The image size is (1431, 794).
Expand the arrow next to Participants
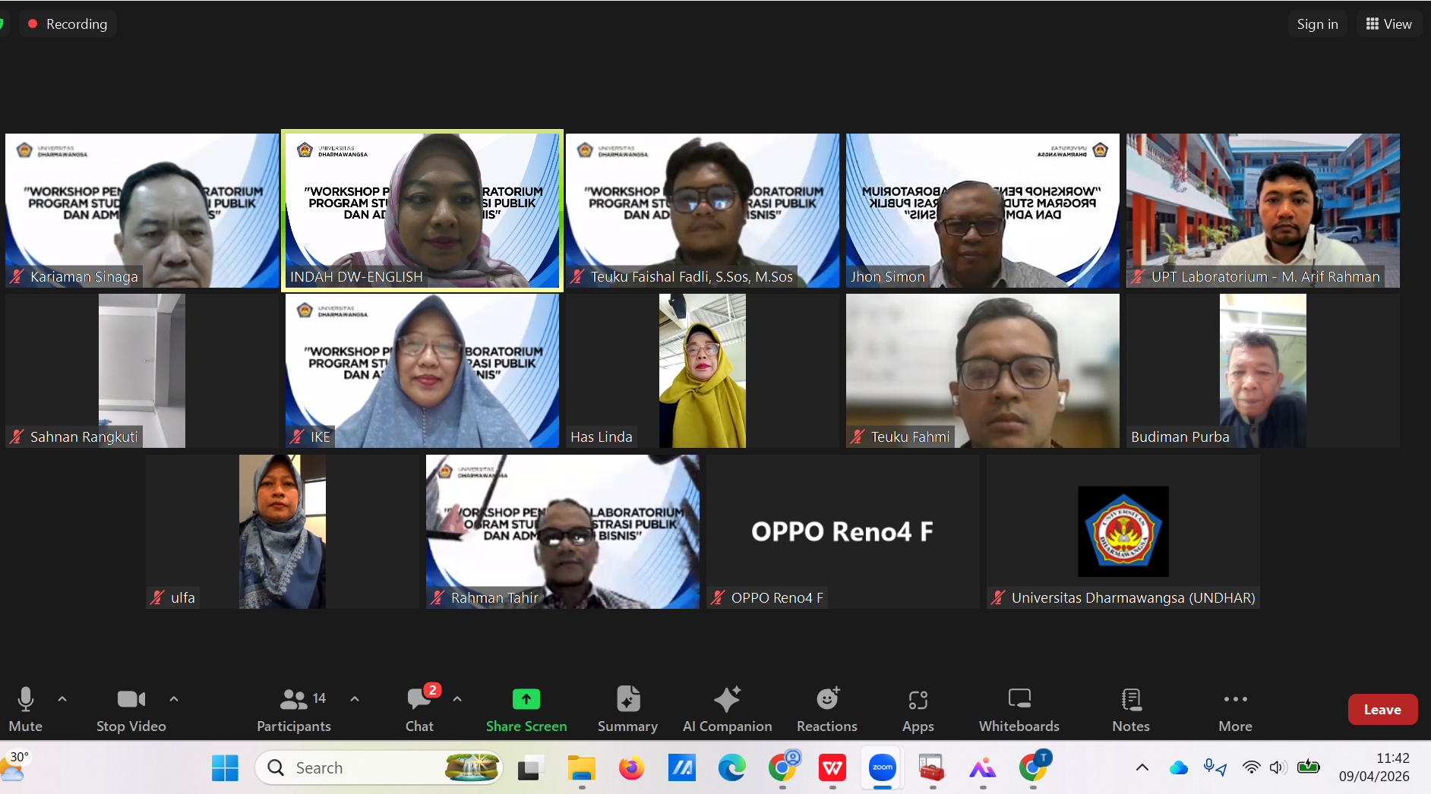coord(355,699)
